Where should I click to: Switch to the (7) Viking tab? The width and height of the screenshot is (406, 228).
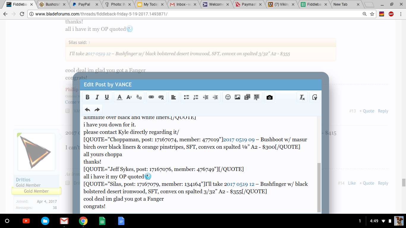pos(280,4)
